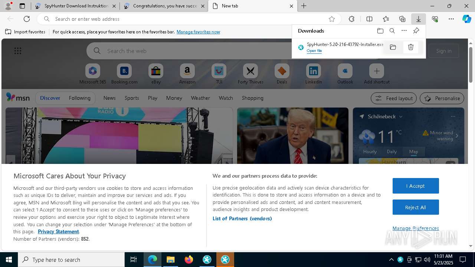Viewport: 475px width, 267px height.
Task: Open News category in MSN
Action: 109,98
